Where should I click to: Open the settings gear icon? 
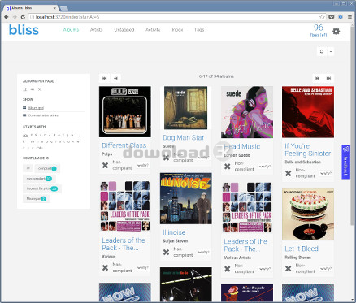pos(336,31)
